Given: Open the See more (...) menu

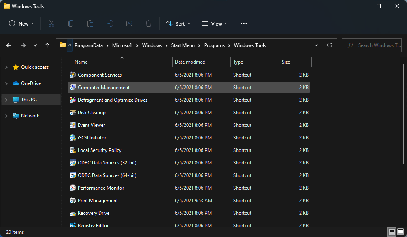Looking at the screenshot, I should 243,23.
